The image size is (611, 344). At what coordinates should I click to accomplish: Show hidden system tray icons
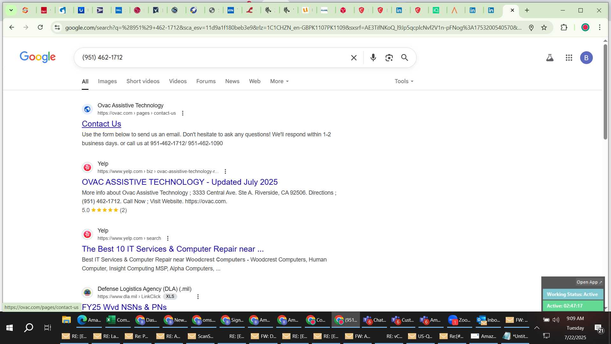[x=537, y=327]
